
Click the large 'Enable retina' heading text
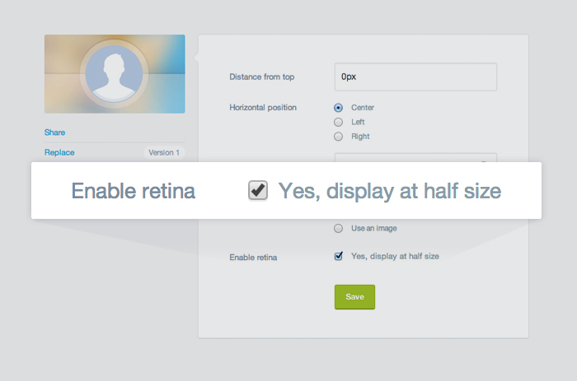134,191
